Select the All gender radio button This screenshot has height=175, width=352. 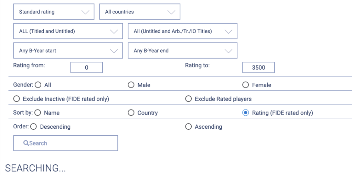click(38, 85)
